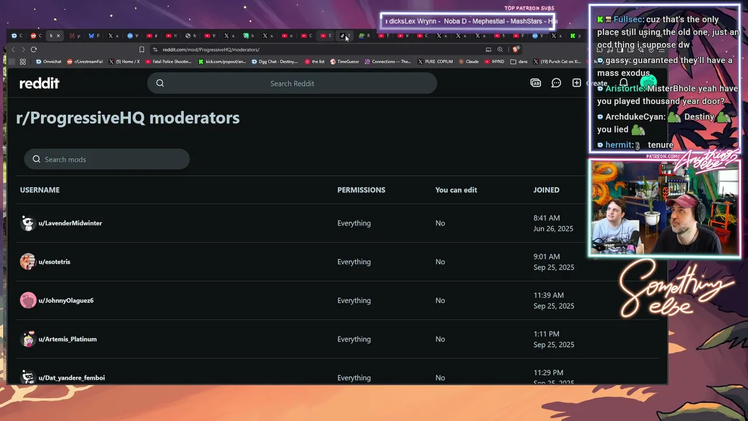748x421 pixels.
Task: Reload the page with the refresh button
Action: click(33, 50)
